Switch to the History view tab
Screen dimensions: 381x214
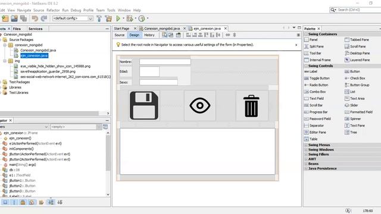tap(149, 35)
